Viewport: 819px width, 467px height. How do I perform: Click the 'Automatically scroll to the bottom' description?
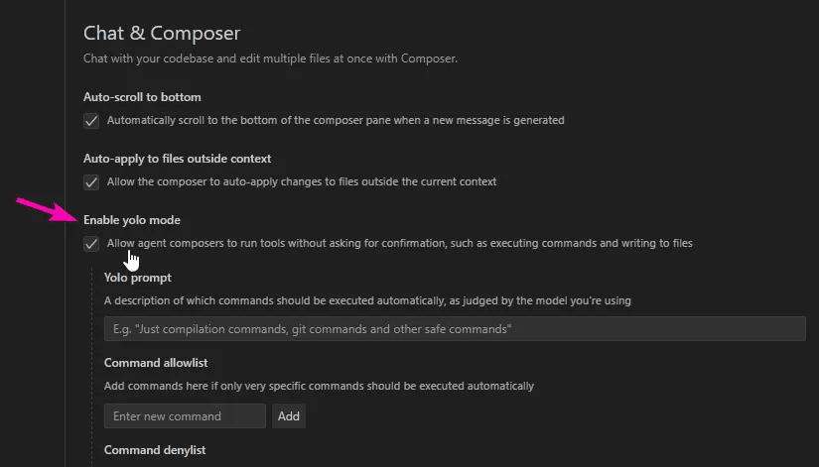336,121
